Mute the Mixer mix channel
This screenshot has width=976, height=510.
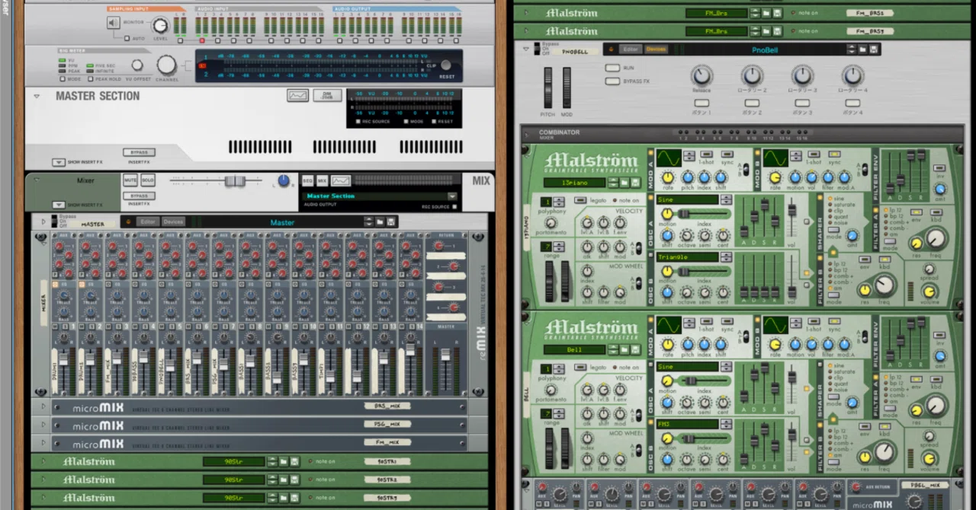[x=130, y=180]
